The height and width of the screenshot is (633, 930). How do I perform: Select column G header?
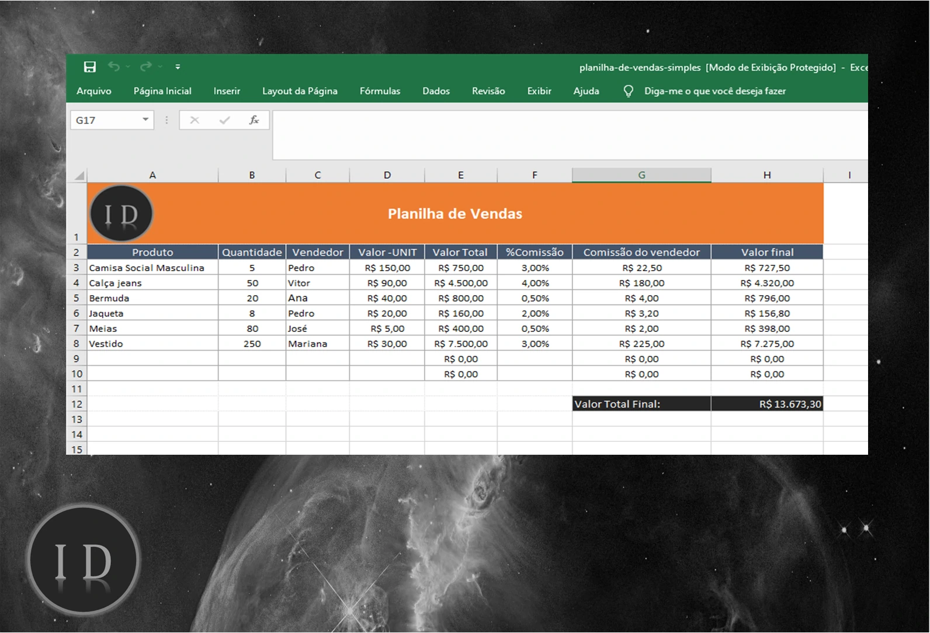tap(641, 175)
